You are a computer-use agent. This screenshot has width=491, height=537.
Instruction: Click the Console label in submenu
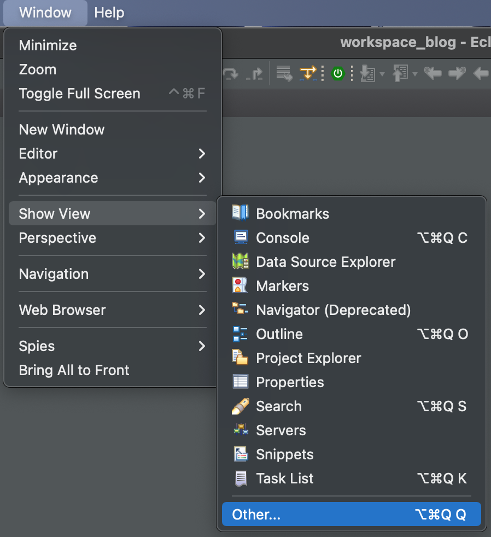click(x=283, y=238)
